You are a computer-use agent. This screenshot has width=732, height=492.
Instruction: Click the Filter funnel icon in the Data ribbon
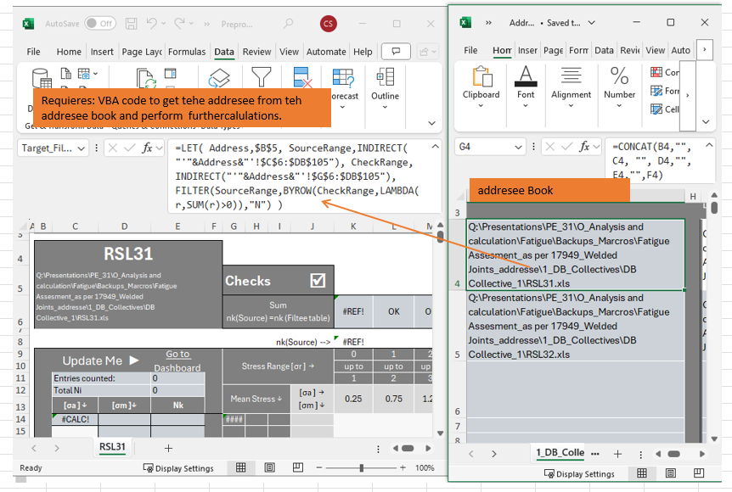tap(261, 77)
